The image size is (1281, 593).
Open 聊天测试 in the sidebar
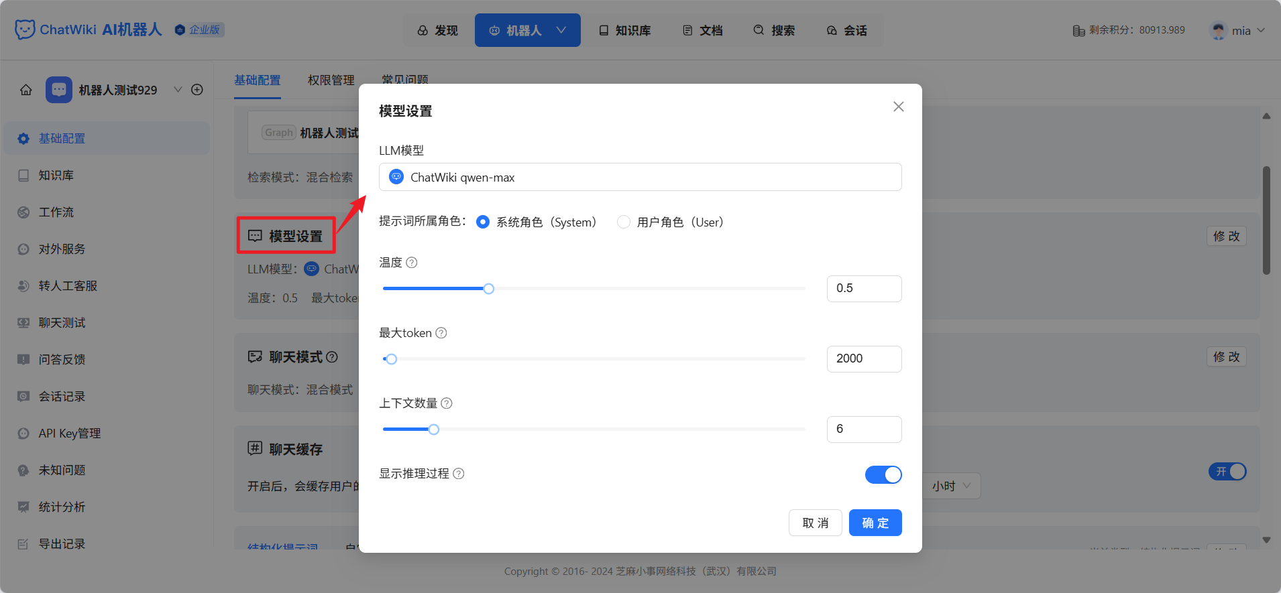(x=107, y=323)
